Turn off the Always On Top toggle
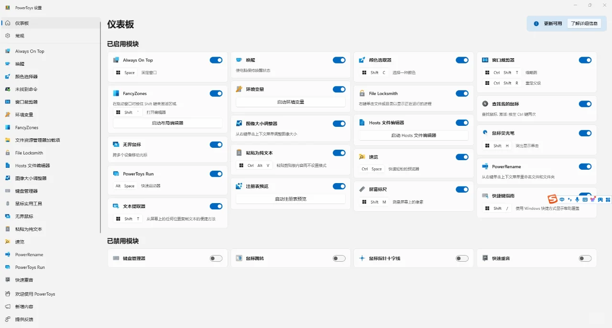Image resolution: width=612 pixels, height=328 pixels. pyautogui.click(x=216, y=60)
